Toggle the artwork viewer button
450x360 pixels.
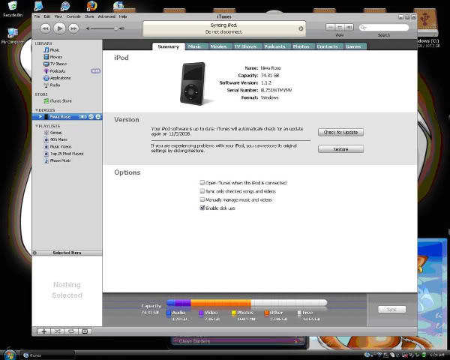coord(85,331)
